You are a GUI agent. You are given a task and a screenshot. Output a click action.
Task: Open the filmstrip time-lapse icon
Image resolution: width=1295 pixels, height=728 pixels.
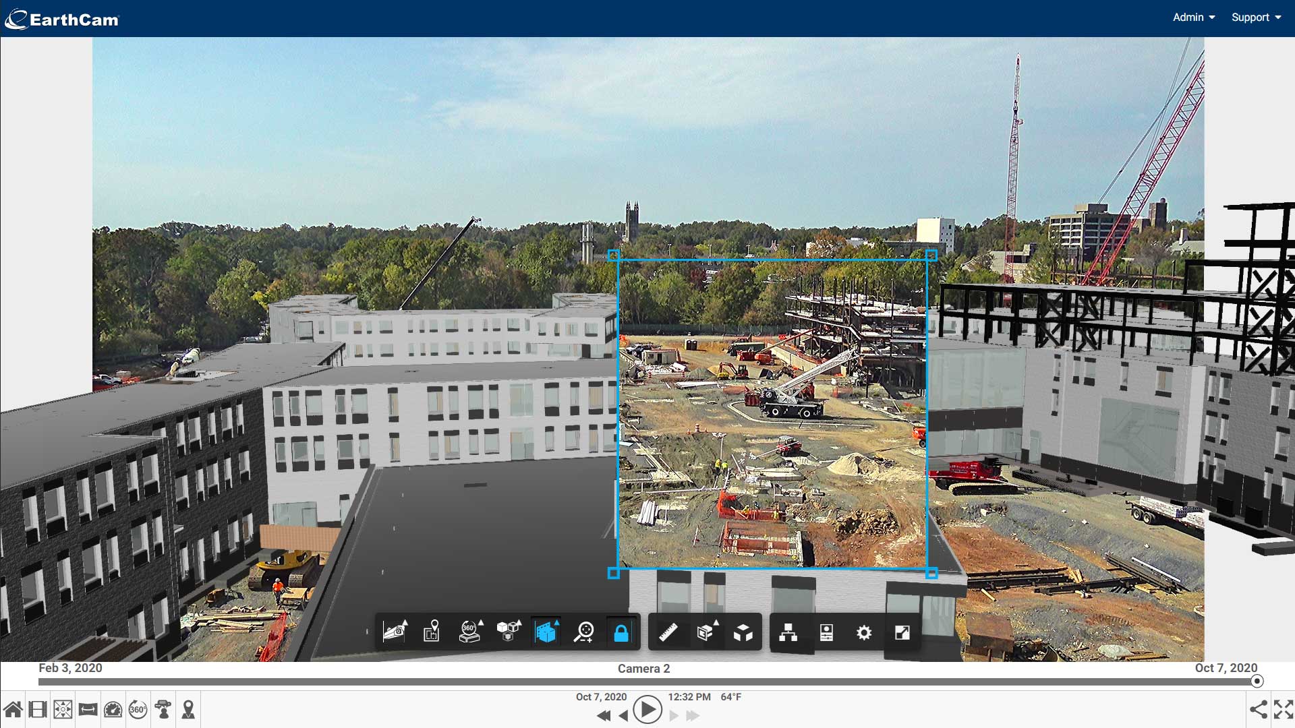pyautogui.click(x=38, y=709)
